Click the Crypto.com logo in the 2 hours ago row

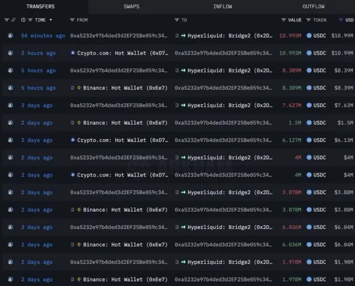point(72,53)
